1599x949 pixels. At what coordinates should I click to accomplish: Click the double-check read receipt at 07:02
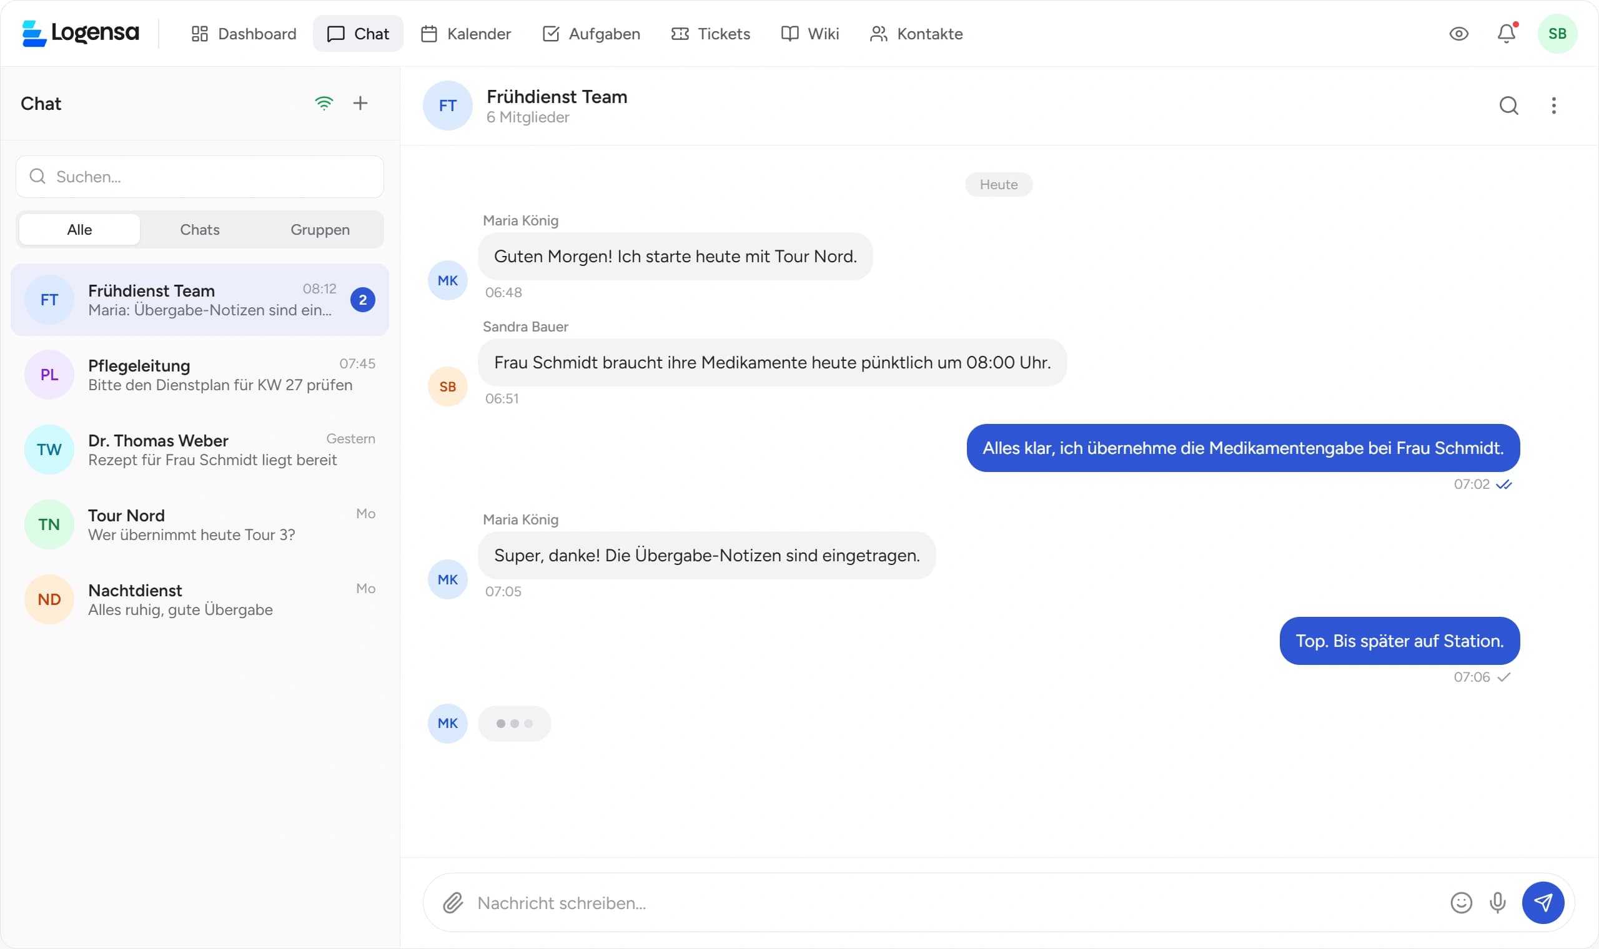(1503, 484)
